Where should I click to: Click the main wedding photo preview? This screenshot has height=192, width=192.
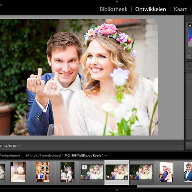click(x=79, y=77)
